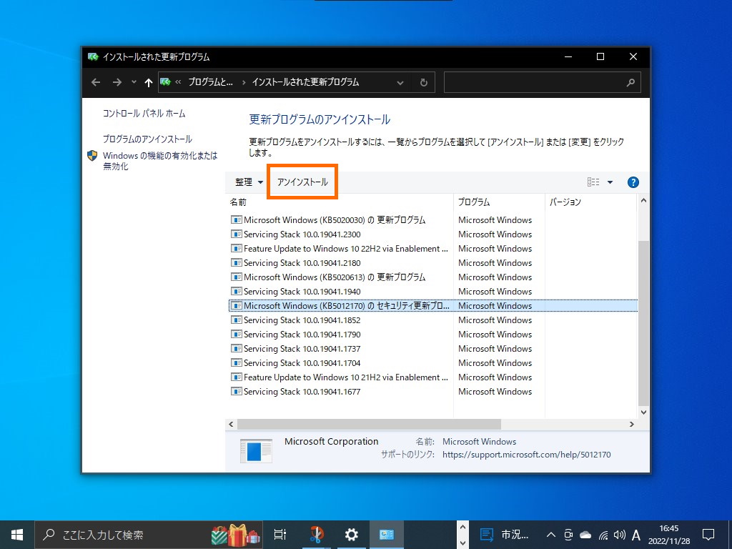This screenshot has width=732, height=549.
Task: Open Action Center from the taskbar corner
Action: point(707,534)
